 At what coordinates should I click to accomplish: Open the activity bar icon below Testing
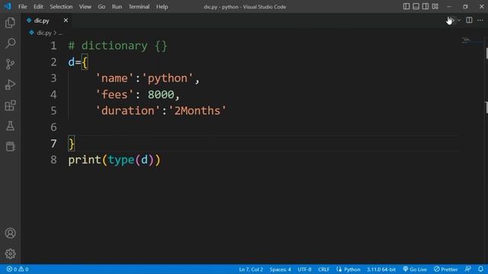tap(10, 146)
